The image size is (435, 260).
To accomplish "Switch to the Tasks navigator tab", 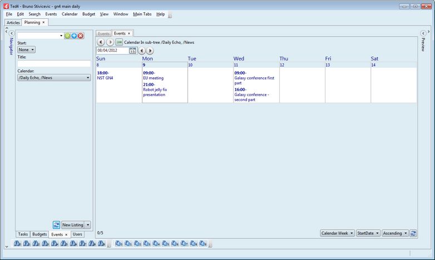I will coord(23,234).
